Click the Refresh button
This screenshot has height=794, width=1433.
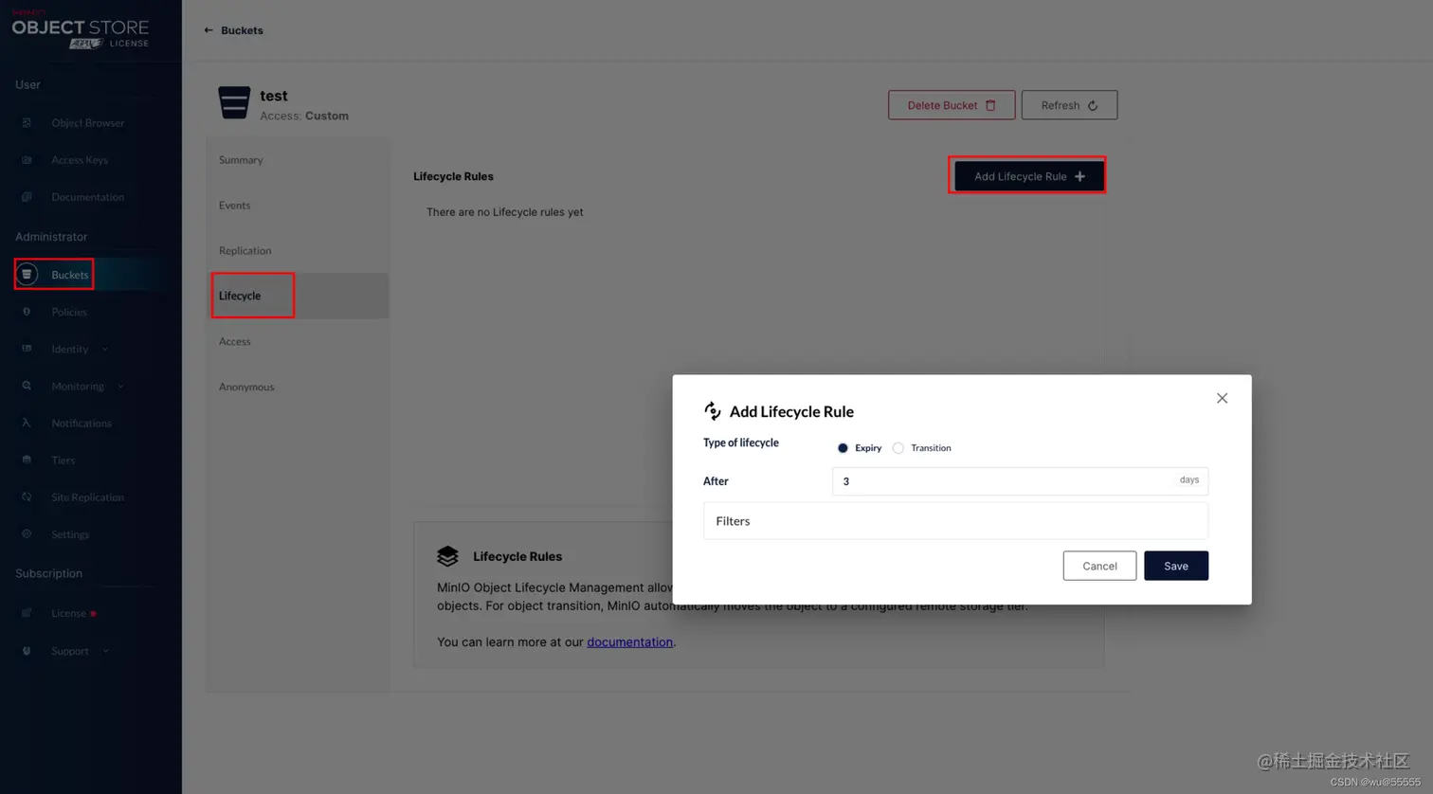(1069, 105)
